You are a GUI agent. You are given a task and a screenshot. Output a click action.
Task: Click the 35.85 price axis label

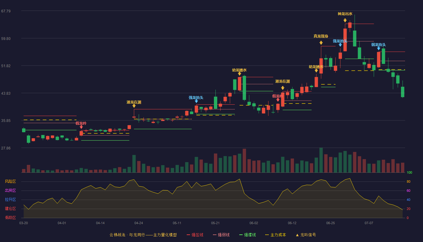6,121
